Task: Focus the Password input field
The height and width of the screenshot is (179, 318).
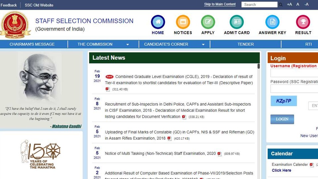Action: pos(294,89)
